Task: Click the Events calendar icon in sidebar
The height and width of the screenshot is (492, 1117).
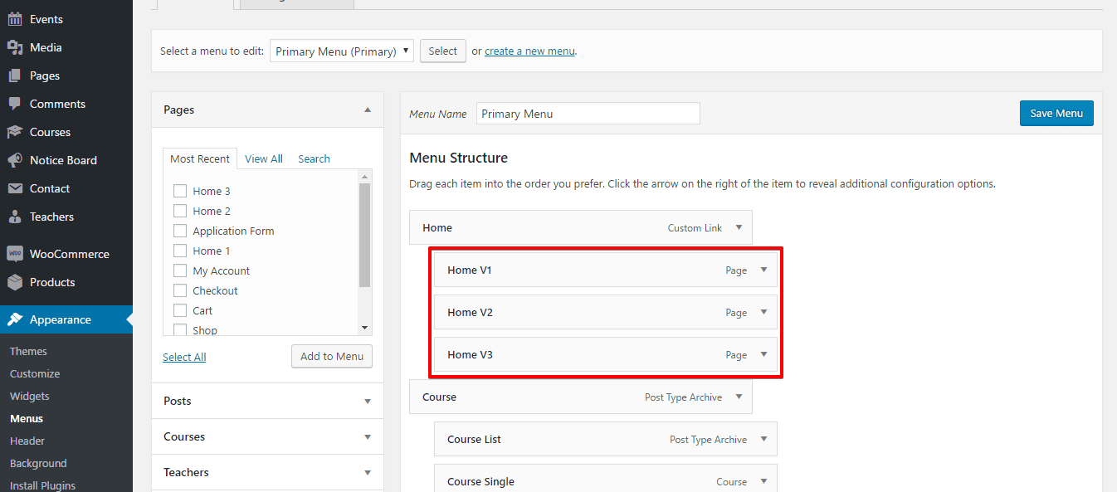Action: point(15,19)
